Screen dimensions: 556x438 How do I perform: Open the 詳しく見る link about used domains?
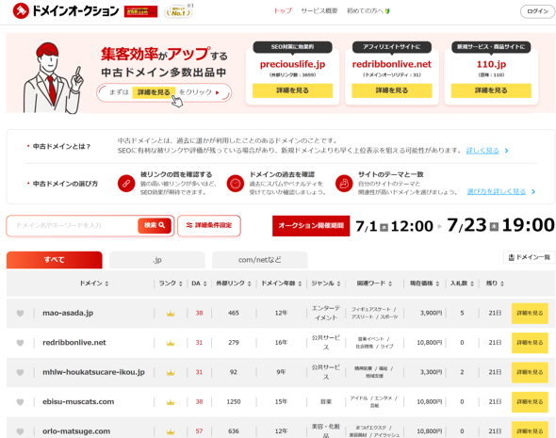[482, 151]
